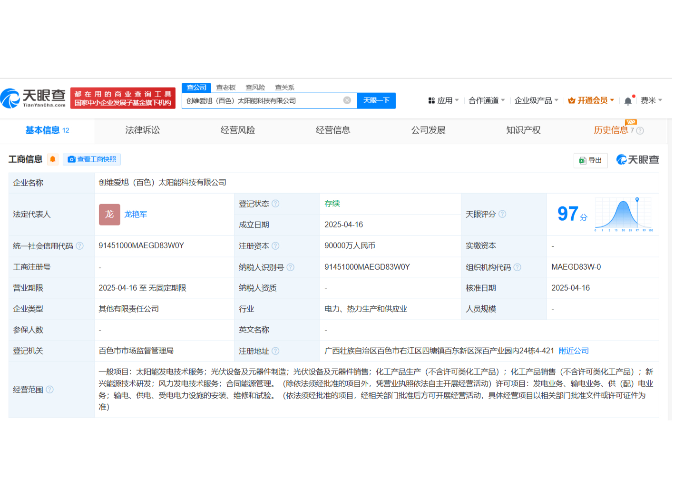674x499 pixels.
Task: Click help icon beside 统一社会信用代码
Action: (x=80, y=246)
